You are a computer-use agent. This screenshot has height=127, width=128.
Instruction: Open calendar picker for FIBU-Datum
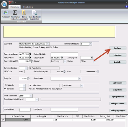coord(30,57)
